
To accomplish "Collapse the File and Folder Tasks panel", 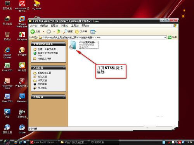I will [x=64, y=44].
